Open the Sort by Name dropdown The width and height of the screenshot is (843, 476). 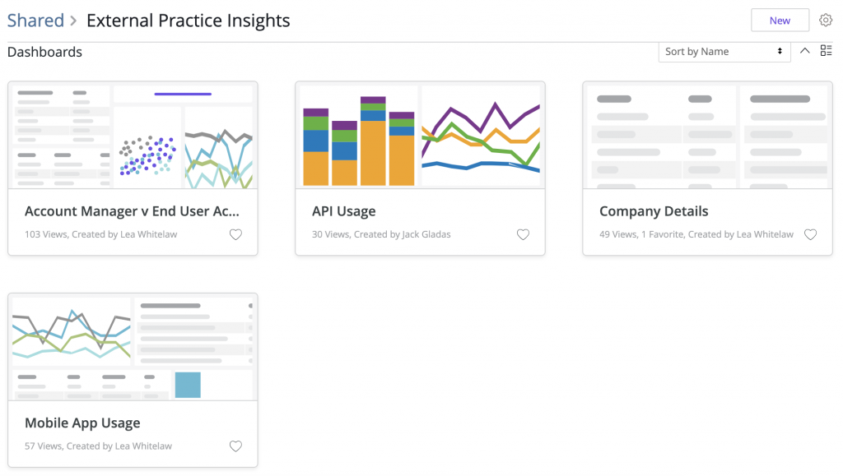pos(724,52)
